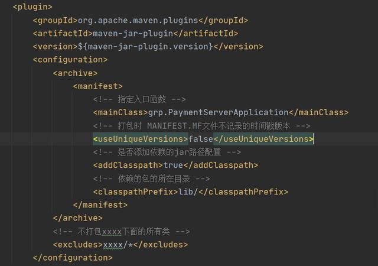Click the opening useUniqueVersions tag
The image size is (378, 266).
click(141, 139)
